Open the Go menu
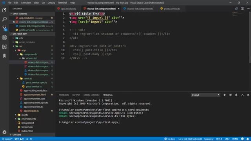251x141 pixels. pyautogui.click(x=43, y=3)
